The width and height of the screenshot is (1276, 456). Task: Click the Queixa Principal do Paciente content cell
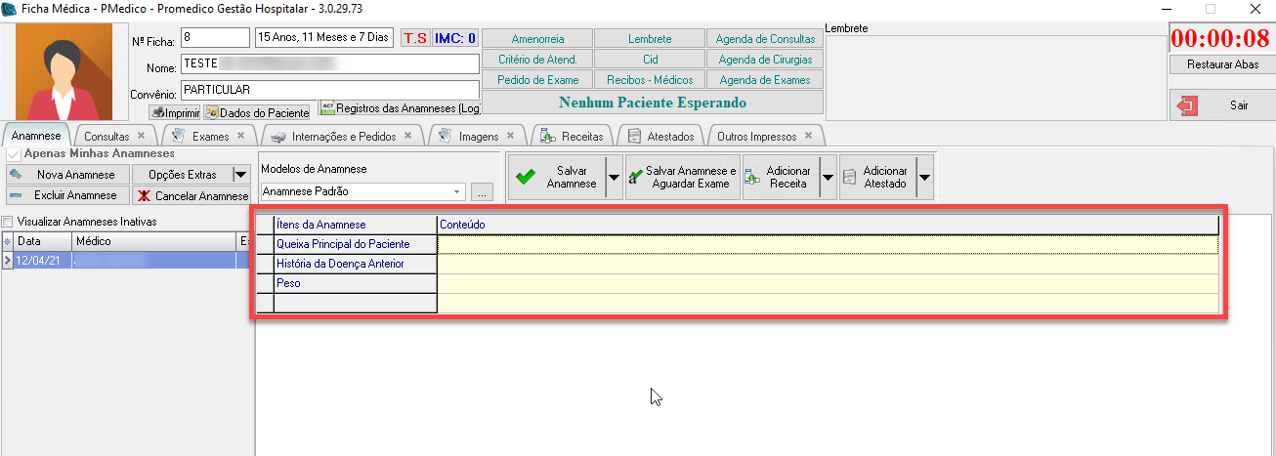(x=827, y=244)
